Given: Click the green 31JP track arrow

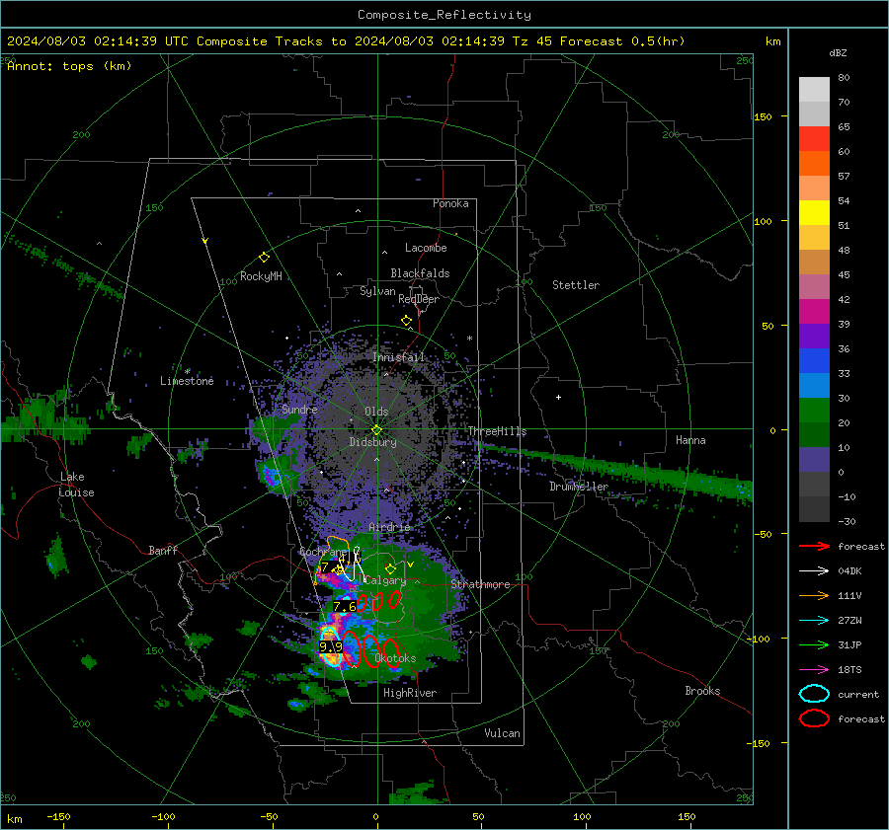Looking at the screenshot, I should point(814,644).
